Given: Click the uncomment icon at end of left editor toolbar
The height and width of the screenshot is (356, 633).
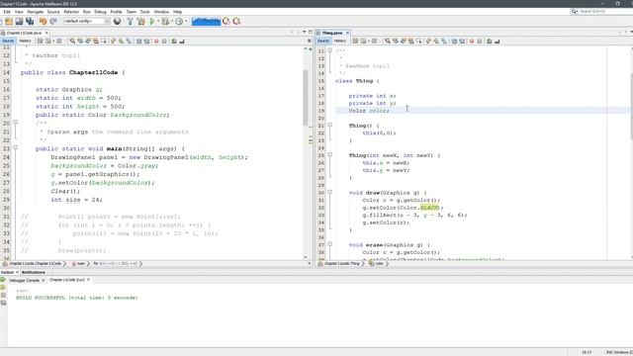Looking at the screenshot, I should click(182, 41).
